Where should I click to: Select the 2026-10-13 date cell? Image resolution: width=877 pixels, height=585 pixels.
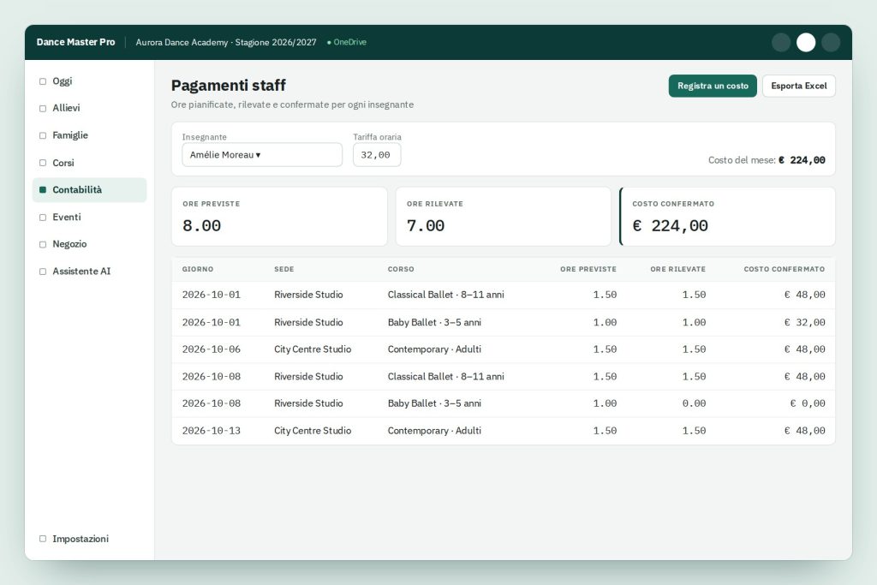tap(212, 431)
